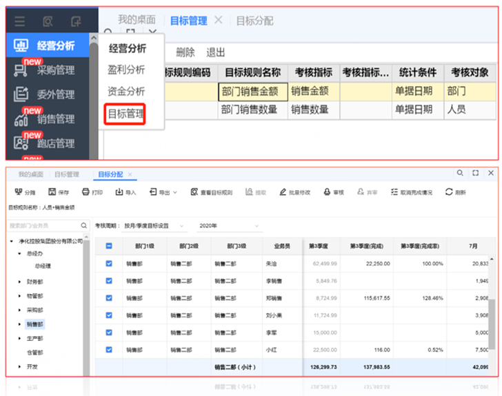Click the 退出 button in the upper window
This screenshot has width=502, height=396.
[216, 52]
